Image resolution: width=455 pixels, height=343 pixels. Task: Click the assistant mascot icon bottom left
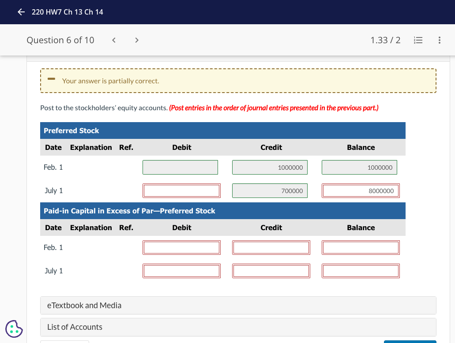[x=14, y=329]
